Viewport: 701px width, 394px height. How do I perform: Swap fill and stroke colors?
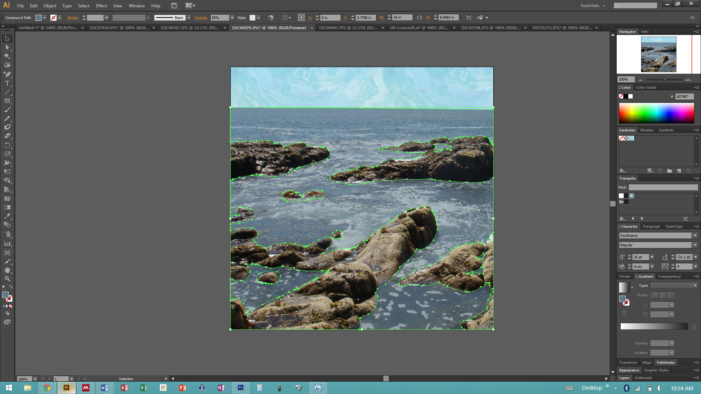click(x=11, y=287)
